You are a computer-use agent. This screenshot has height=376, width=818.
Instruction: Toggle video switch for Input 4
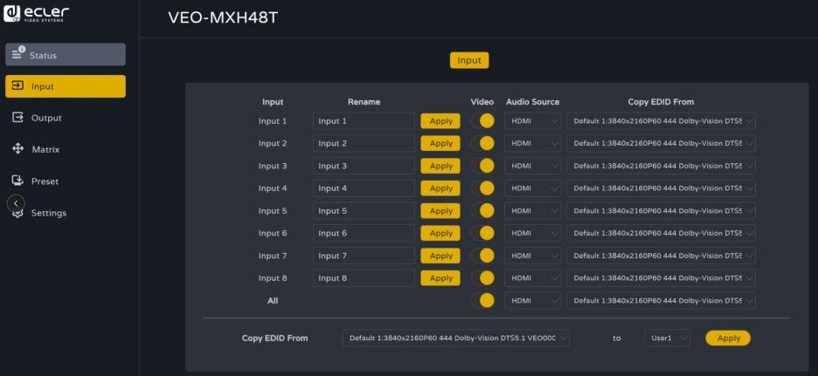coord(482,188)
